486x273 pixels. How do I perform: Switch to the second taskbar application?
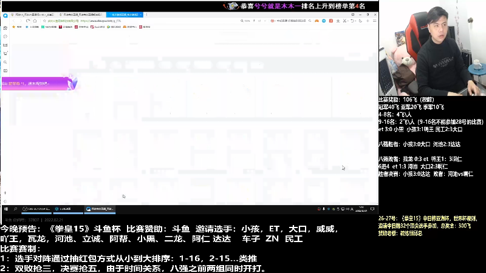[x=68, y=209]
